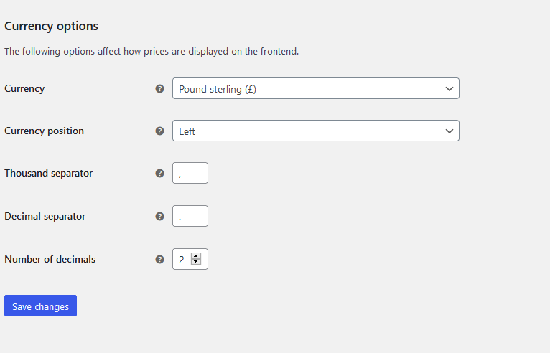
Task: Decrease the number of decimals with the down arrow
Action: coord(196,263)
